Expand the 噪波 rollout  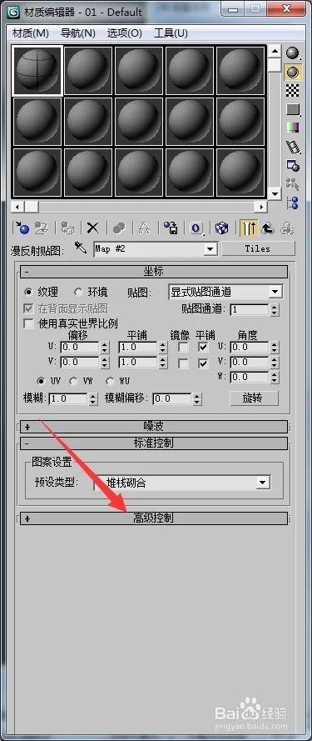point(154,427)
